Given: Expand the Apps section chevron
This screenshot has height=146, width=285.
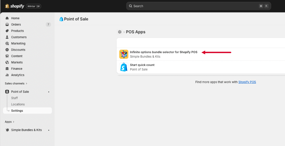Looking at the screenshot, I should click(14, 122).
